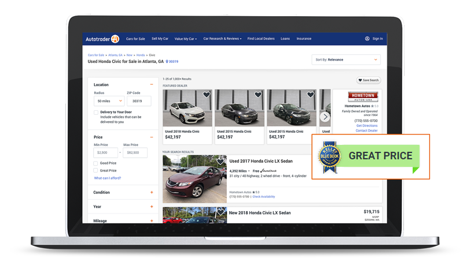Open Sell My Car page

[160, 39]
